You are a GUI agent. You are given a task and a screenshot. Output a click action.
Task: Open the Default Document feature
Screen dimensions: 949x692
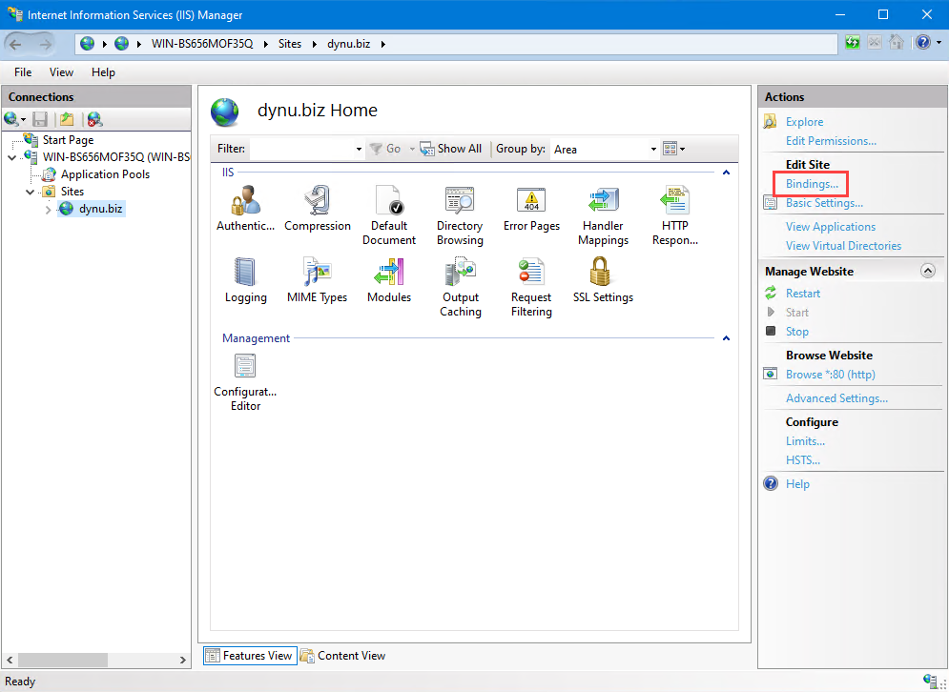pyautogui.click(x=388, y=215)
